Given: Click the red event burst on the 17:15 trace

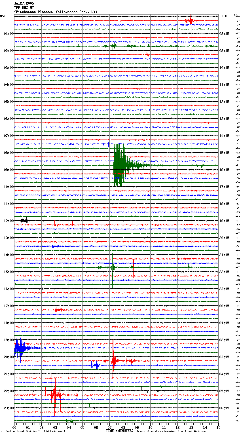Looking at the screenshot, I should [60, 310].
